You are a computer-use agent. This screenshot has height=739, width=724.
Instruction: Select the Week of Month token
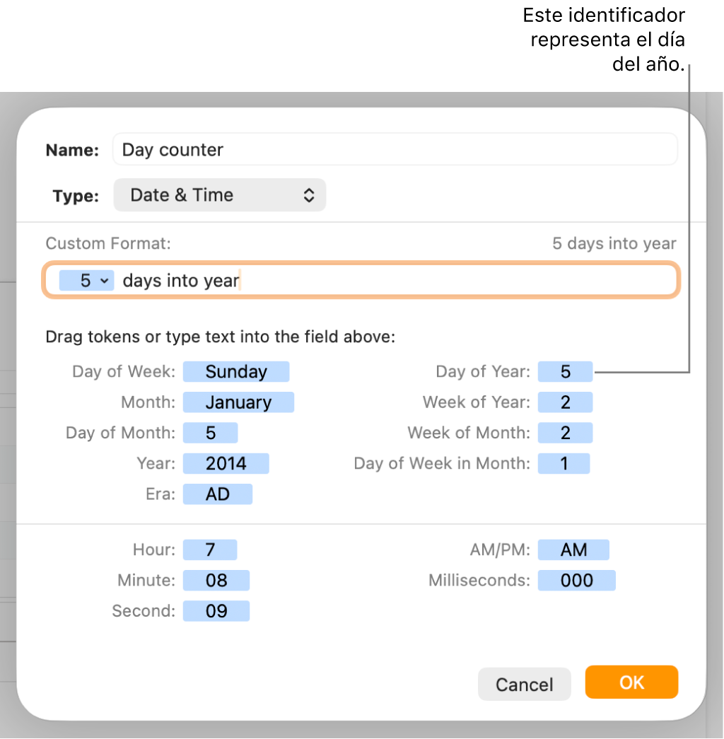[x=564, y=432]
